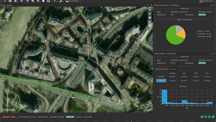
Task: Click float icon of Solution type statistics panel
Action: (x=211, y=5)
